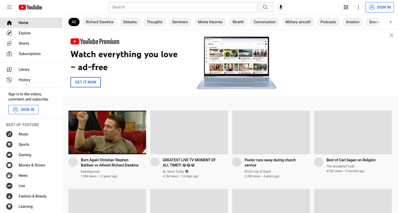Screen dimensions: 398x213
Task: Click the GET IT NOW button
Action: (86, 82)
